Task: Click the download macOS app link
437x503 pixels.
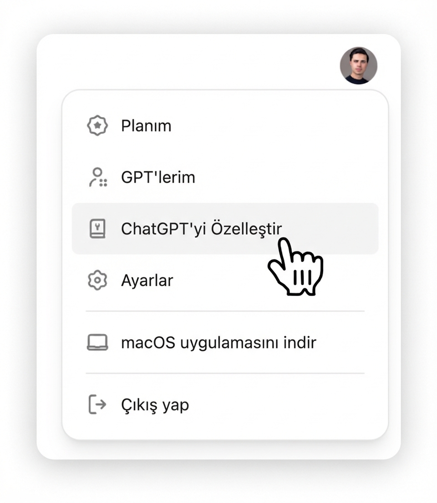Action: (218, 342)
